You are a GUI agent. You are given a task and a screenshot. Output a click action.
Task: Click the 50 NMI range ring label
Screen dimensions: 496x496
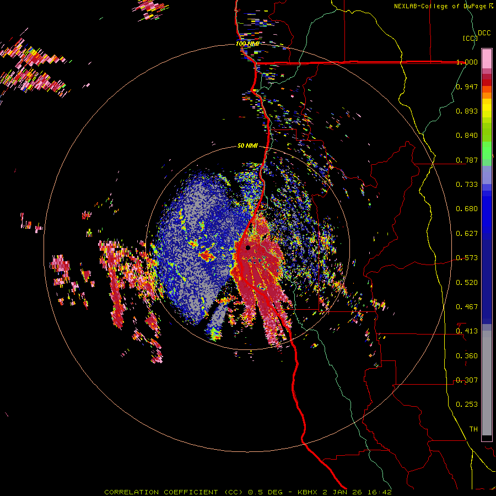point(247,146)
